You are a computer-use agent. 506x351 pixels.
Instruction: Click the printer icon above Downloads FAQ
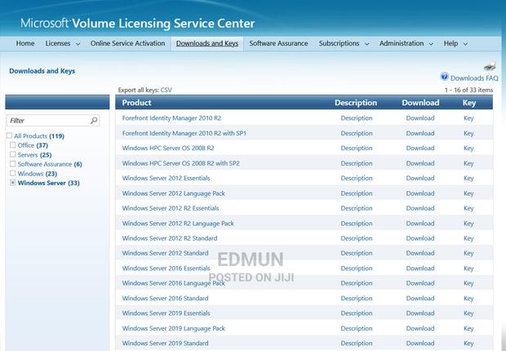(x=490, y=66)
